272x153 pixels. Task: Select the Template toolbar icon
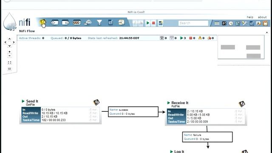[x=110, y=23]
